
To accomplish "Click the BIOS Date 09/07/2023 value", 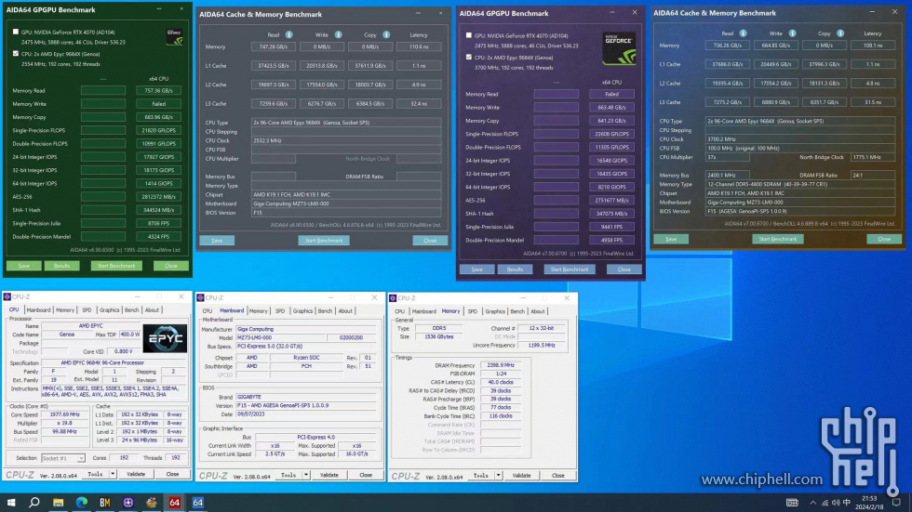I will 306,414.
